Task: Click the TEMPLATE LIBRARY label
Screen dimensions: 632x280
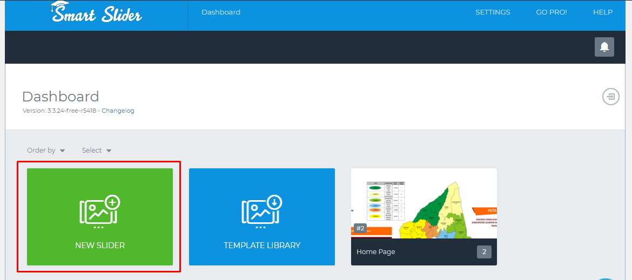Action: [x=262, y=245]
